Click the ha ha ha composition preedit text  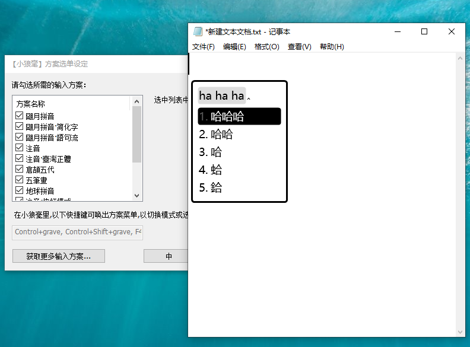click(221, 95)
